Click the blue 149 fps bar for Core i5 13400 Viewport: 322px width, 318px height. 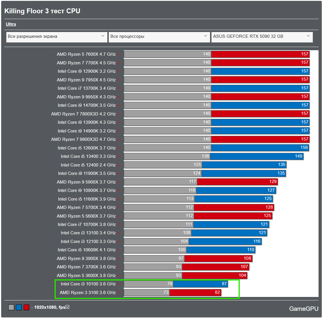click(257, 156)
